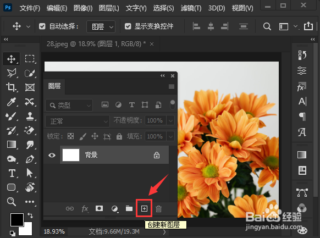320x238 pixels.
Task: Select the Eraser tool
Action: (30, 130)
